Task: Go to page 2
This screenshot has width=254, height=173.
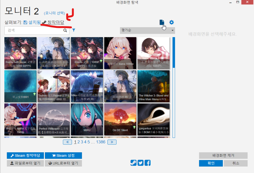Action: point(79,142)
